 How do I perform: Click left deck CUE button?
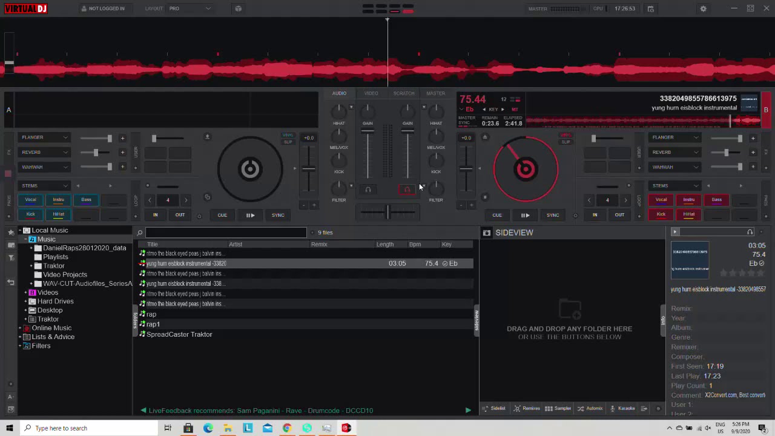pyautogui.click(x=222, y=216)
